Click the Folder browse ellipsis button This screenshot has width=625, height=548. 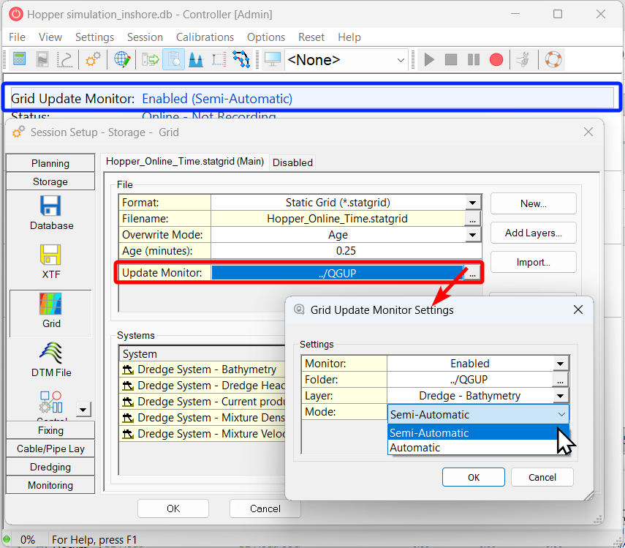pyautogui.click(x=561, y=380)
